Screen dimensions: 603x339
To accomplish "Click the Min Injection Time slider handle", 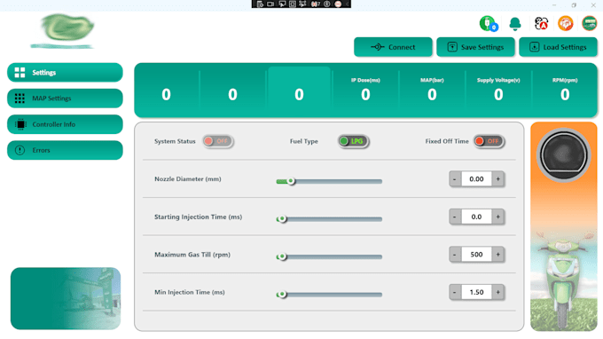I will point(282,294).
